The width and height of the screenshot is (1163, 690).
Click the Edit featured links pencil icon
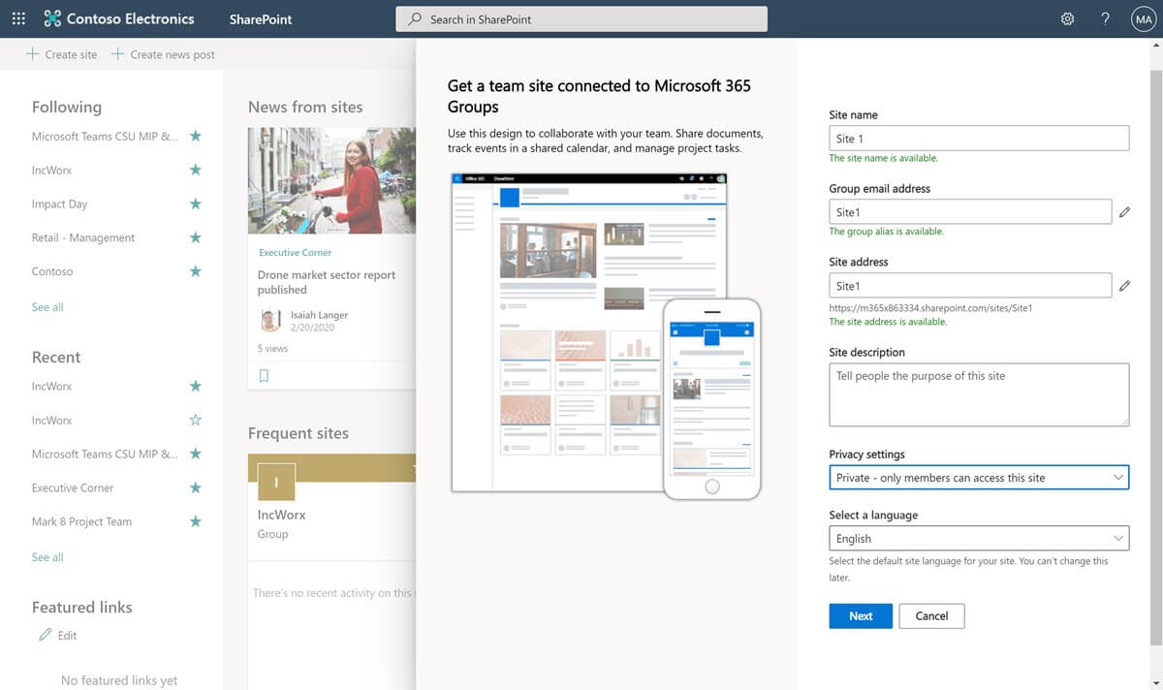[45, 635]
